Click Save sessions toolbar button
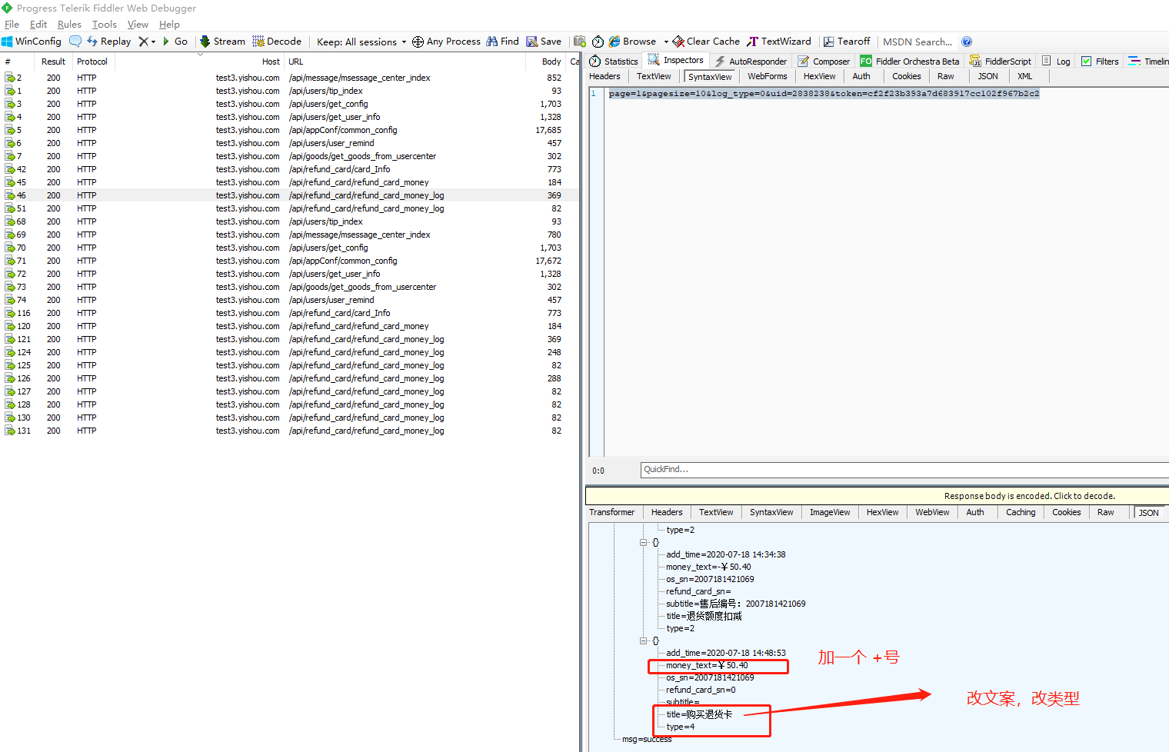The image size is (1169, 752). (544, 42)
